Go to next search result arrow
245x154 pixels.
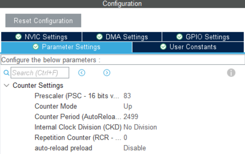(107, 73)
